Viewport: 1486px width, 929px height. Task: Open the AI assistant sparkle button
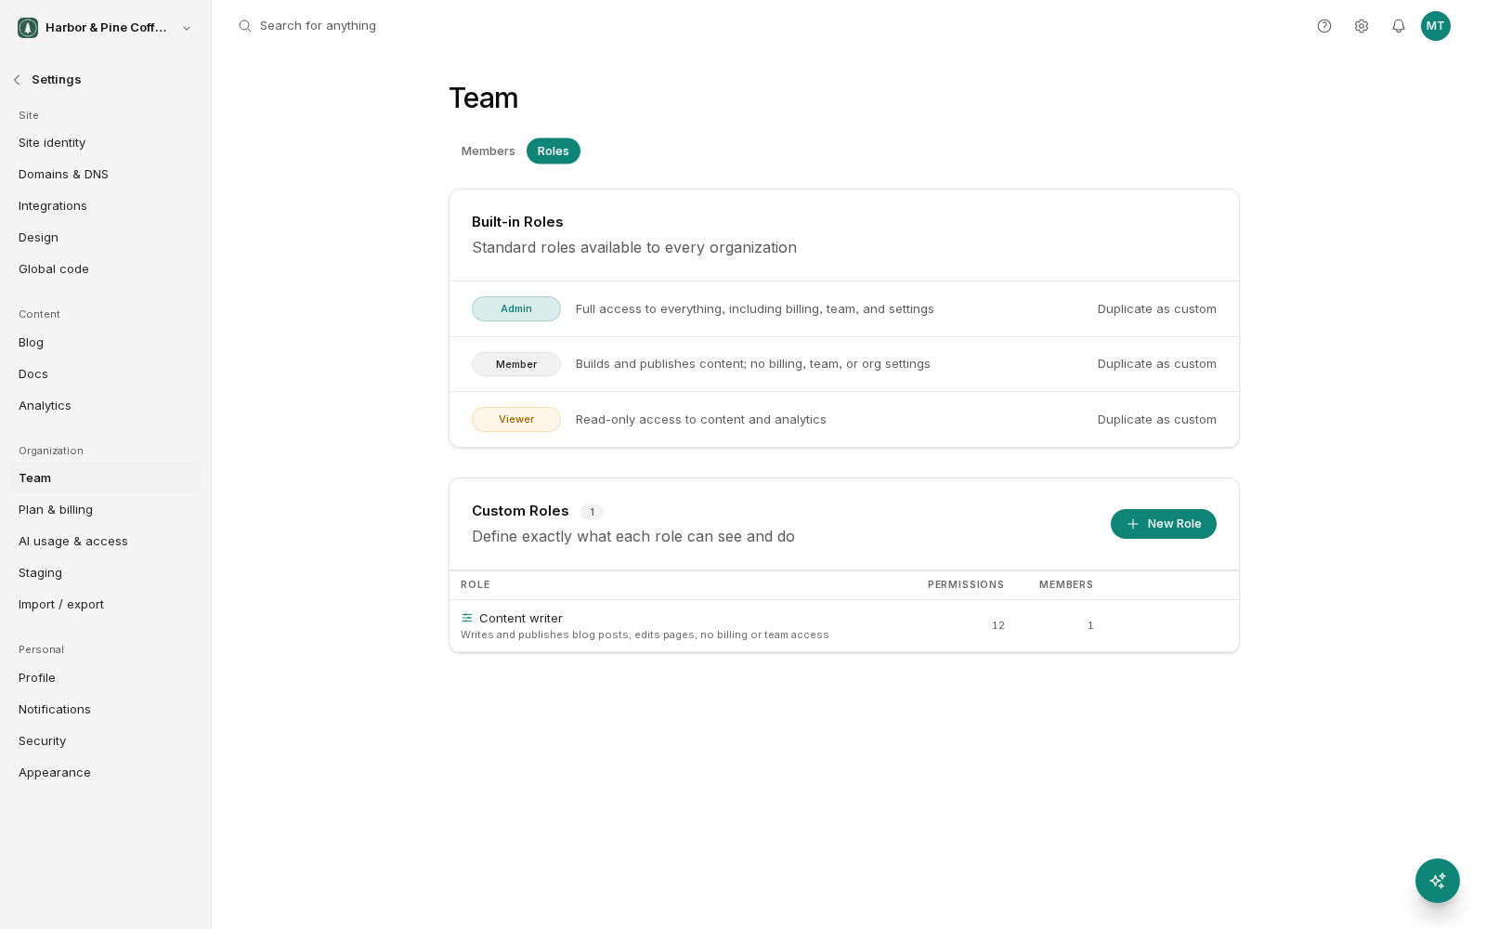coord(1438,881)
